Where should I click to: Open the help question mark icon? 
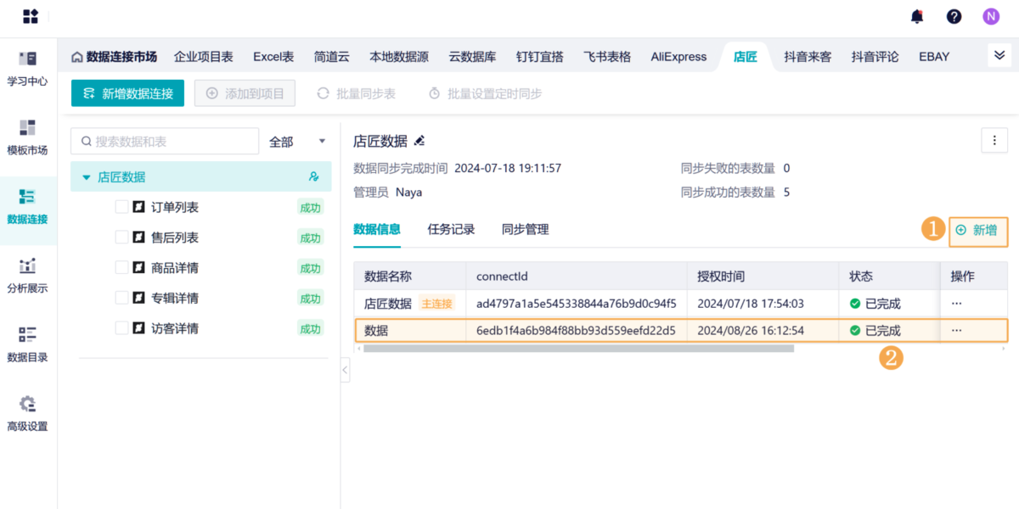pos(954,16)
